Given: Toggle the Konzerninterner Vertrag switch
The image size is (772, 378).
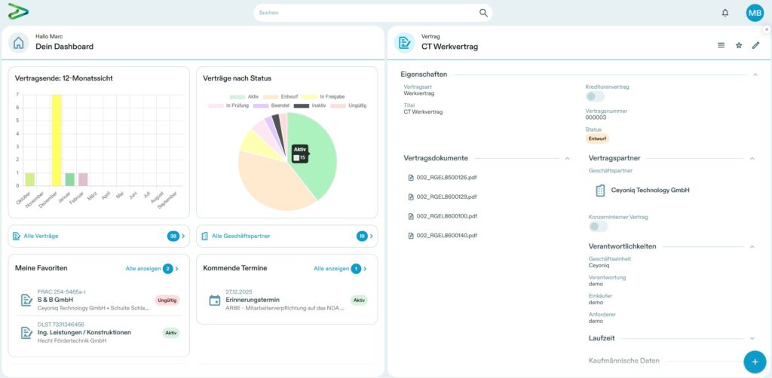Looking at the screenshot, I should coord(597,227).
